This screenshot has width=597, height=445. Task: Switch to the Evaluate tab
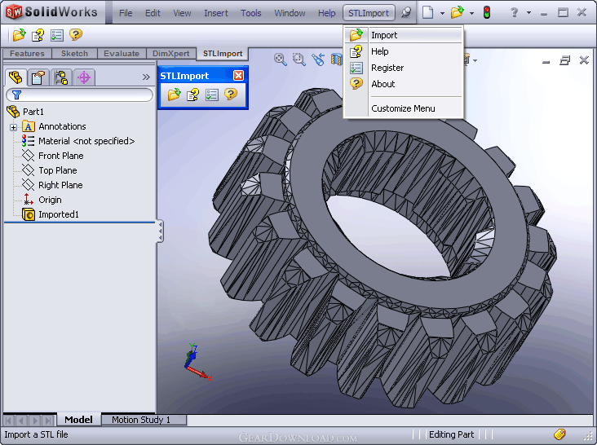[122, 54]
